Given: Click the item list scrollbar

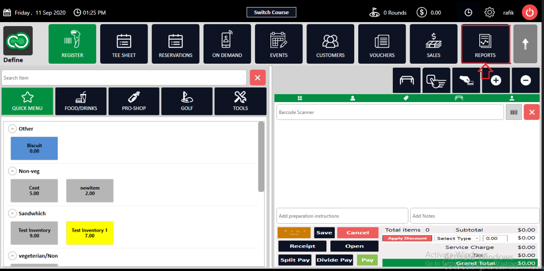Looking at the screenshot, I should pos(261,156).
